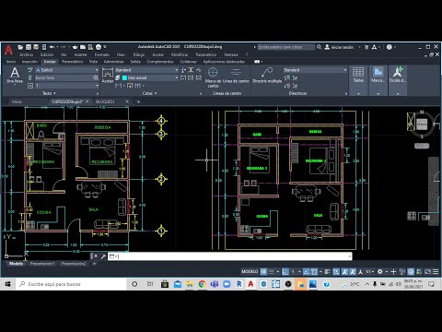442x332 pixels.
Task: Click the Línea de centro tool
Action: coord(236,76)
